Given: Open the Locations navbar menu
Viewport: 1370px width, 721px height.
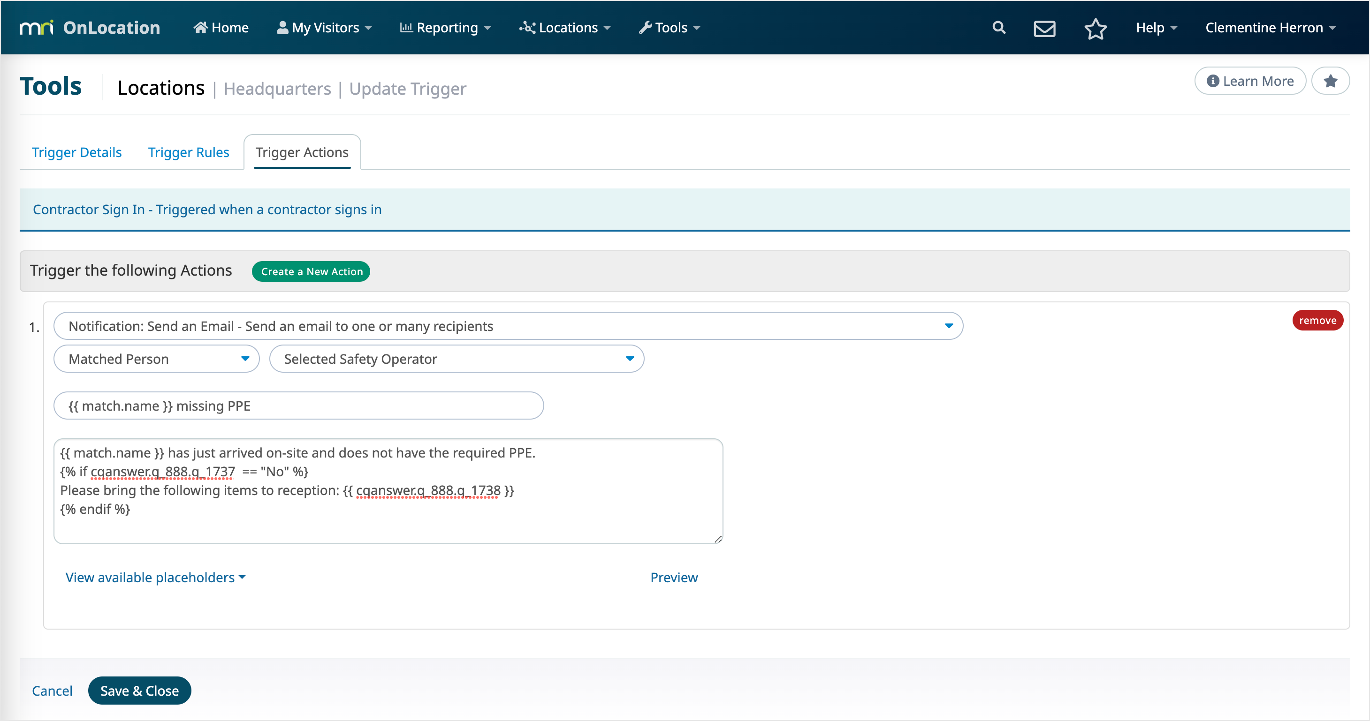Looking at the screenshot, I should click(565, 28).
